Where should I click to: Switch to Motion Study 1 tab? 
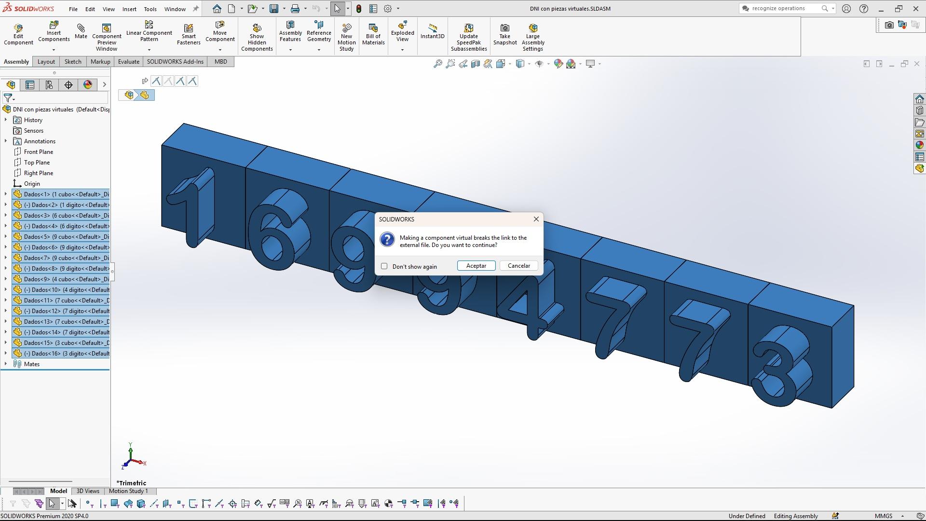click(128, 491)
